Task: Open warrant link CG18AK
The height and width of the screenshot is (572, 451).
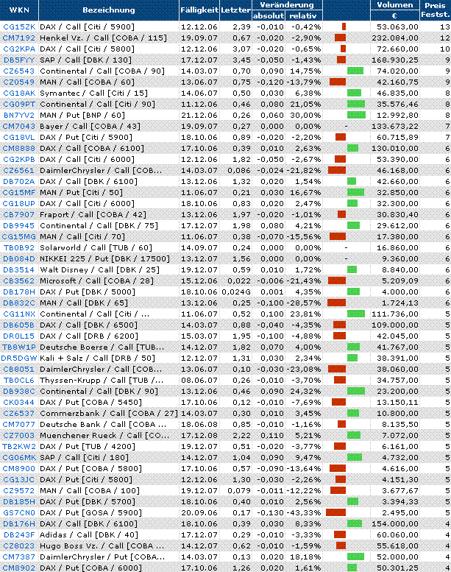Action: pos(19,93)
